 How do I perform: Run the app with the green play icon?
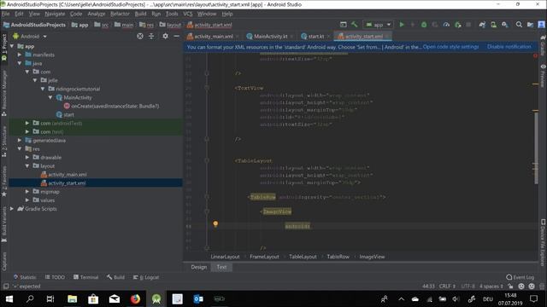[402, 25]
